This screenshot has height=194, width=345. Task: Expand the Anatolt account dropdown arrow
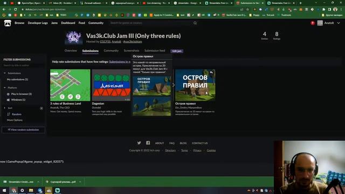tap(339, 23)
